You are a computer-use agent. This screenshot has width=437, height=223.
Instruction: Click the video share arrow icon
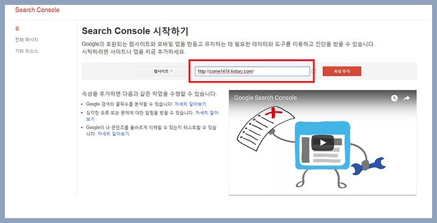click(407, 98)
